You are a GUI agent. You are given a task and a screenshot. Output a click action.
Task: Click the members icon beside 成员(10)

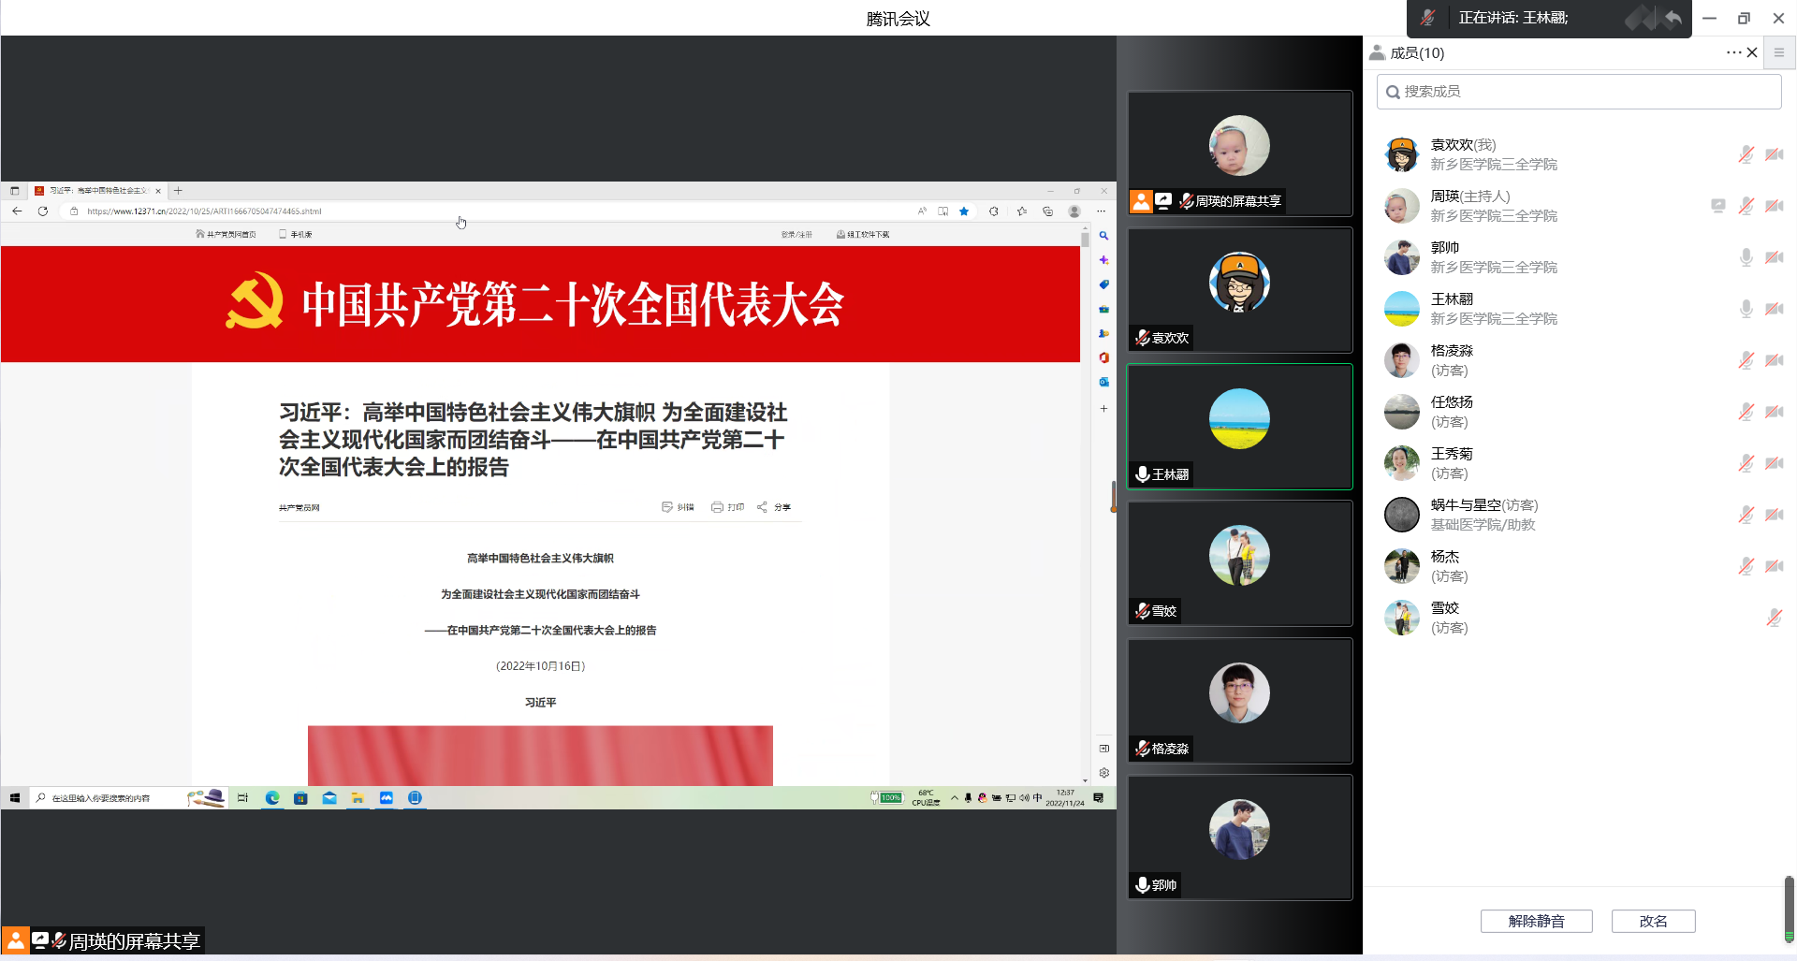pyautogui.click(x=1377, y=53)
